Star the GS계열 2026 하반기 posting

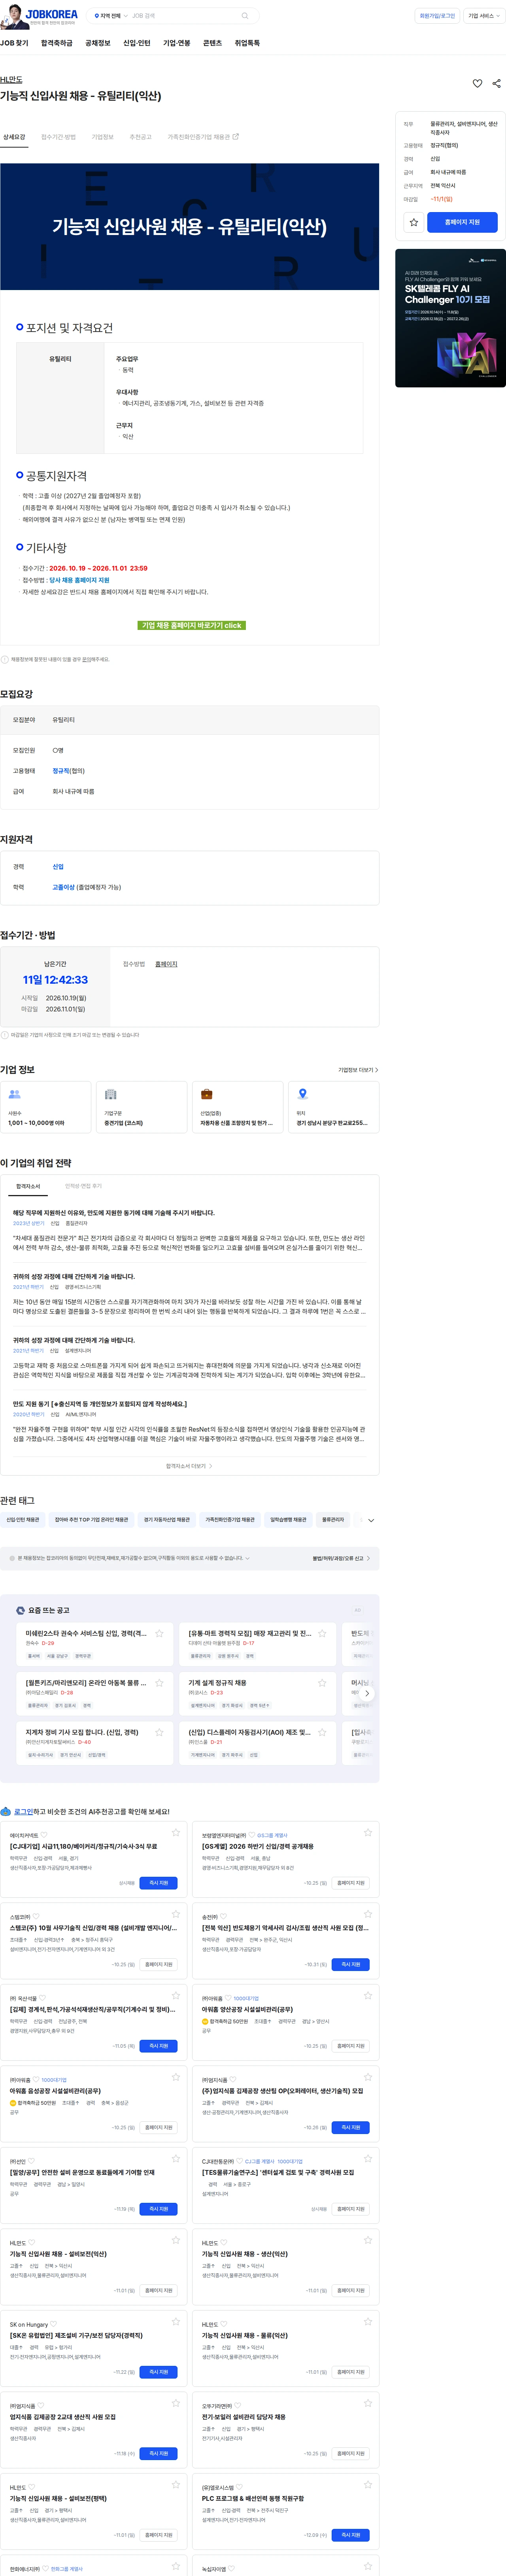tap(368, 1833)
